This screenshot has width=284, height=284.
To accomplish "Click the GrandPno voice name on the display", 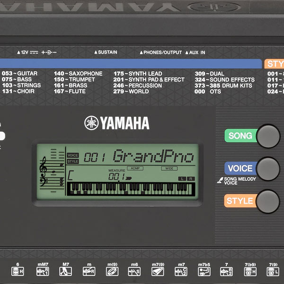I will 153,156.
